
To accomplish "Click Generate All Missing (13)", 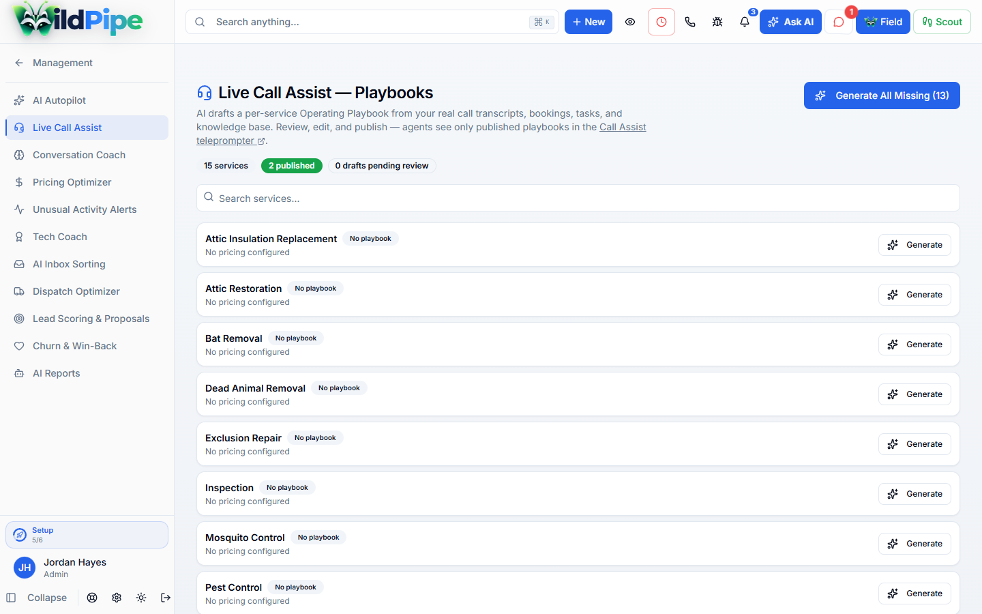I will click(882, 96).
